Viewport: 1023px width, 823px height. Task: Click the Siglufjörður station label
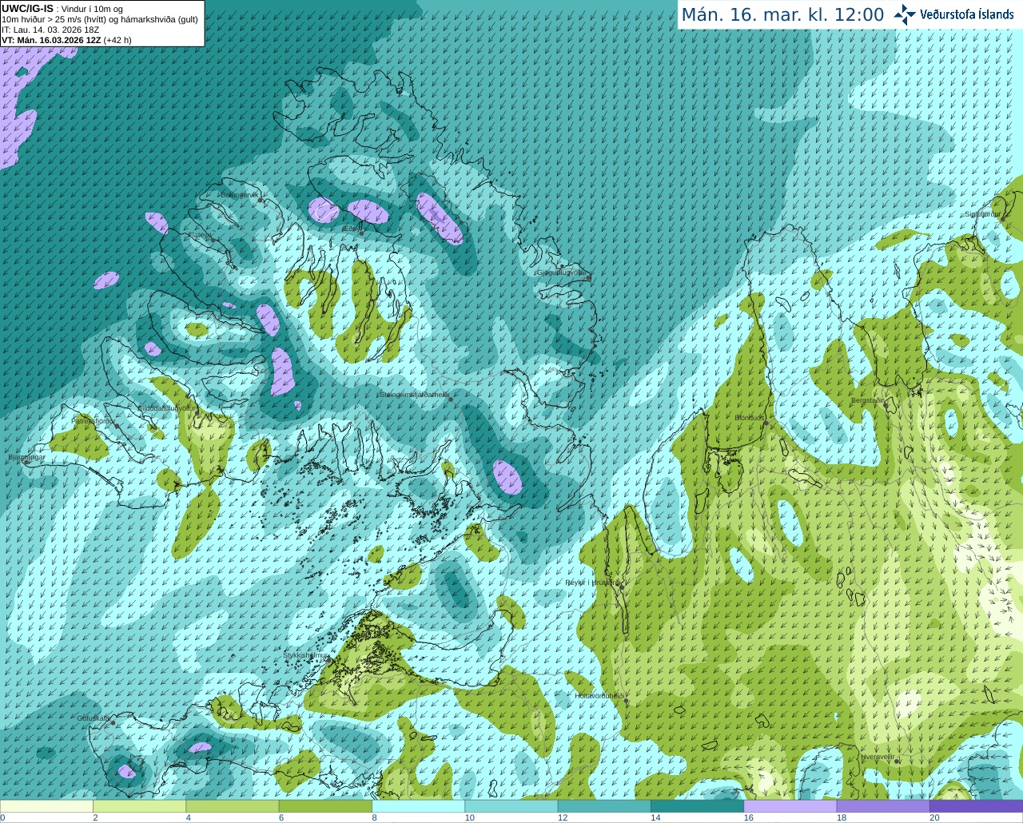pos(983,214)
